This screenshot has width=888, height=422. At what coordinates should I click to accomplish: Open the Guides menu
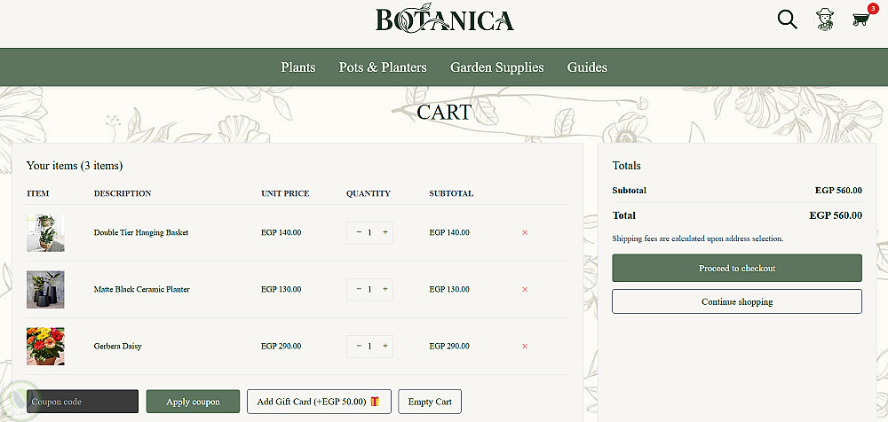[x=587, y=67]
